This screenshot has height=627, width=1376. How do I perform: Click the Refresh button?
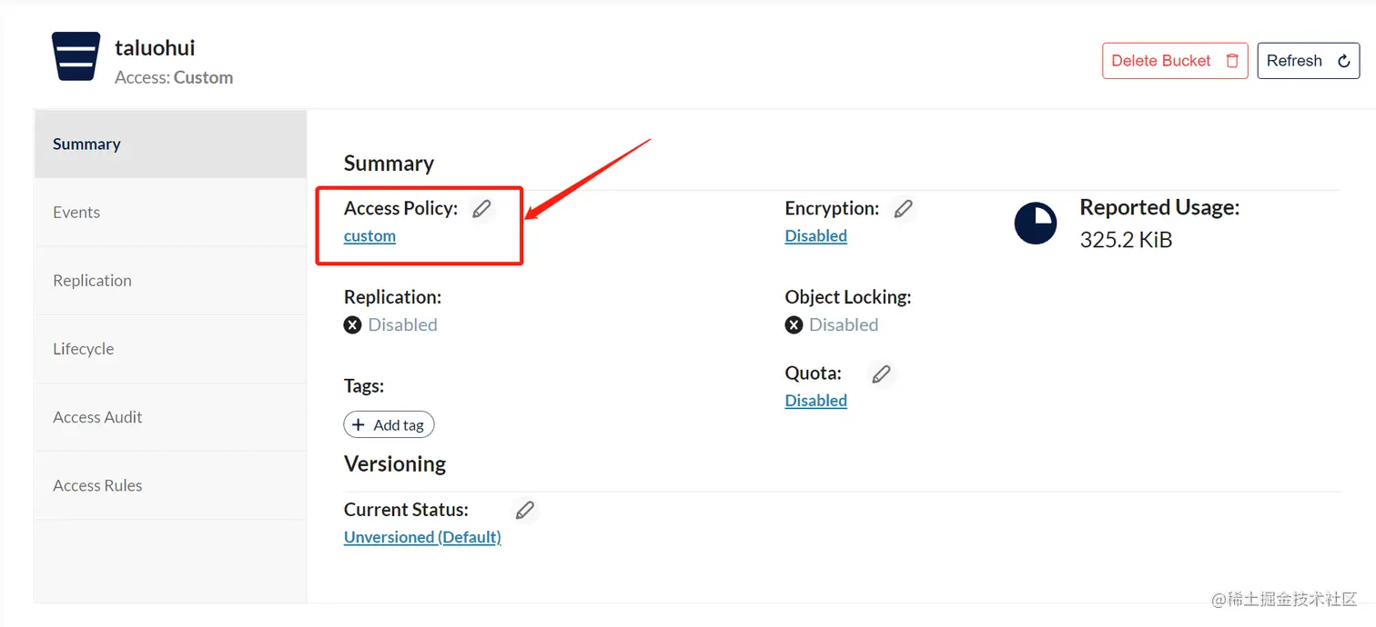point(1308,61)
